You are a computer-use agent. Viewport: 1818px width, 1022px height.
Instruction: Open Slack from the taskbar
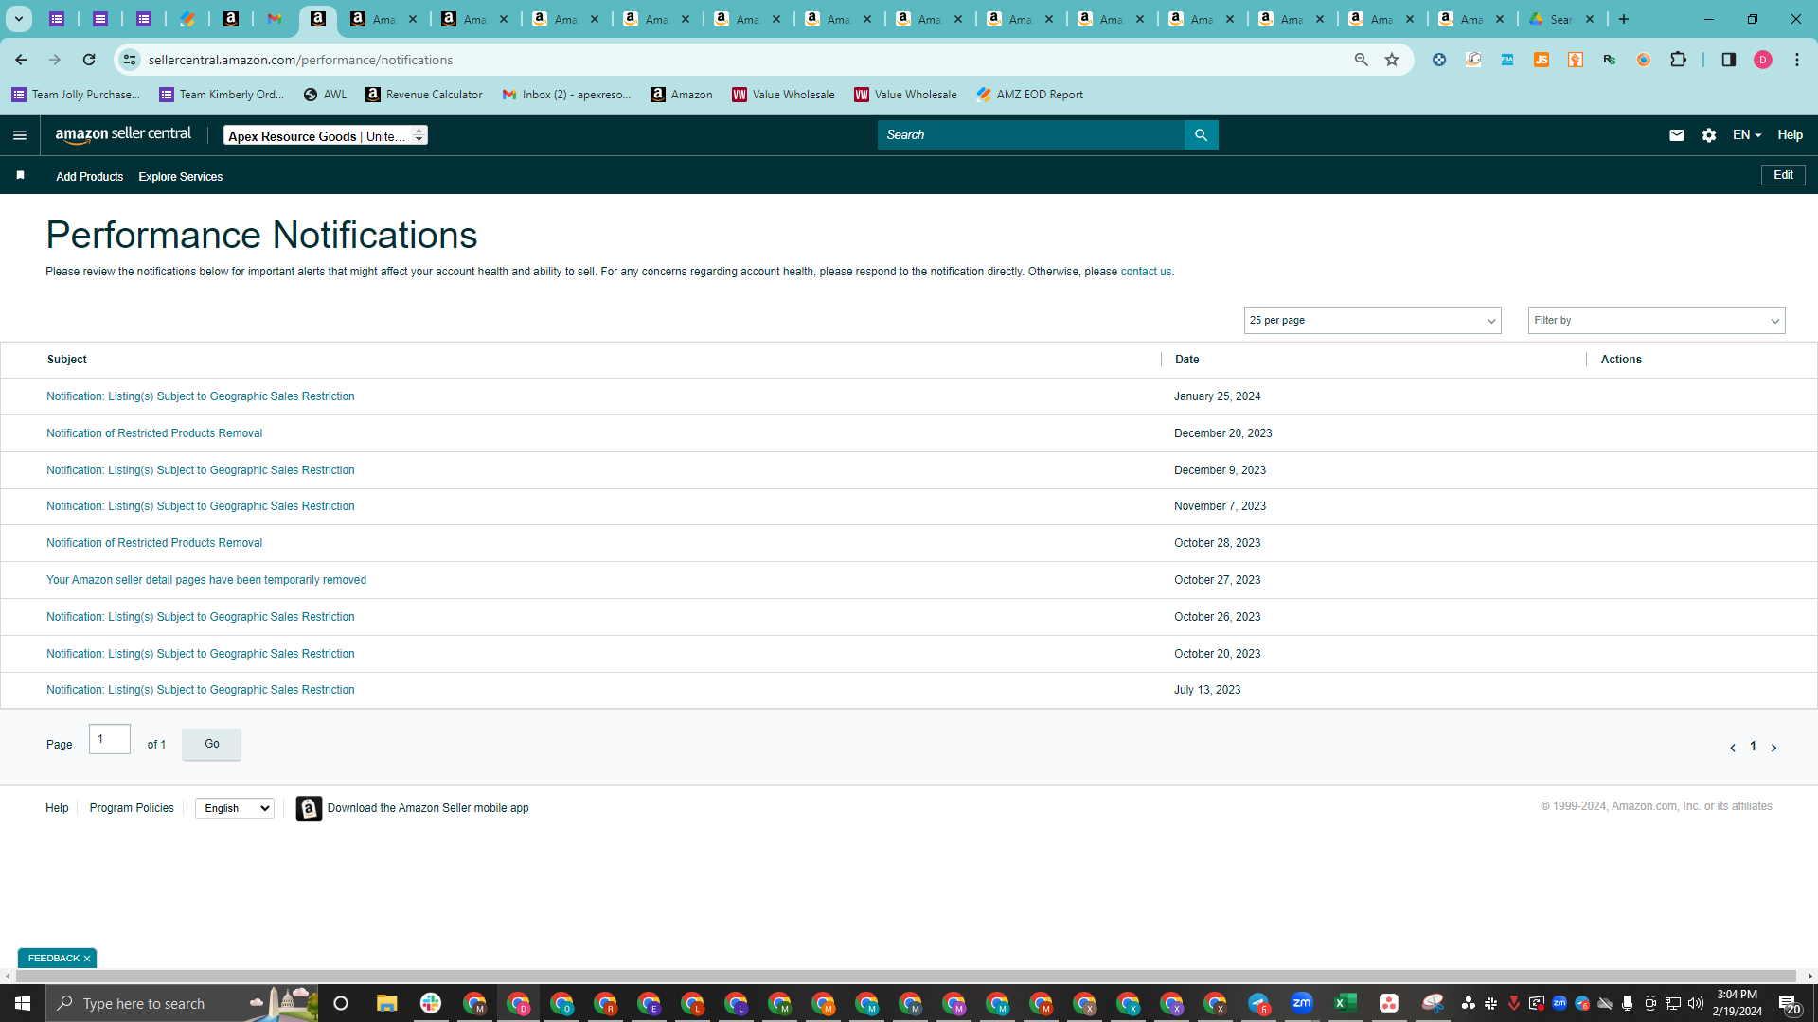(x=431, y=1003)
